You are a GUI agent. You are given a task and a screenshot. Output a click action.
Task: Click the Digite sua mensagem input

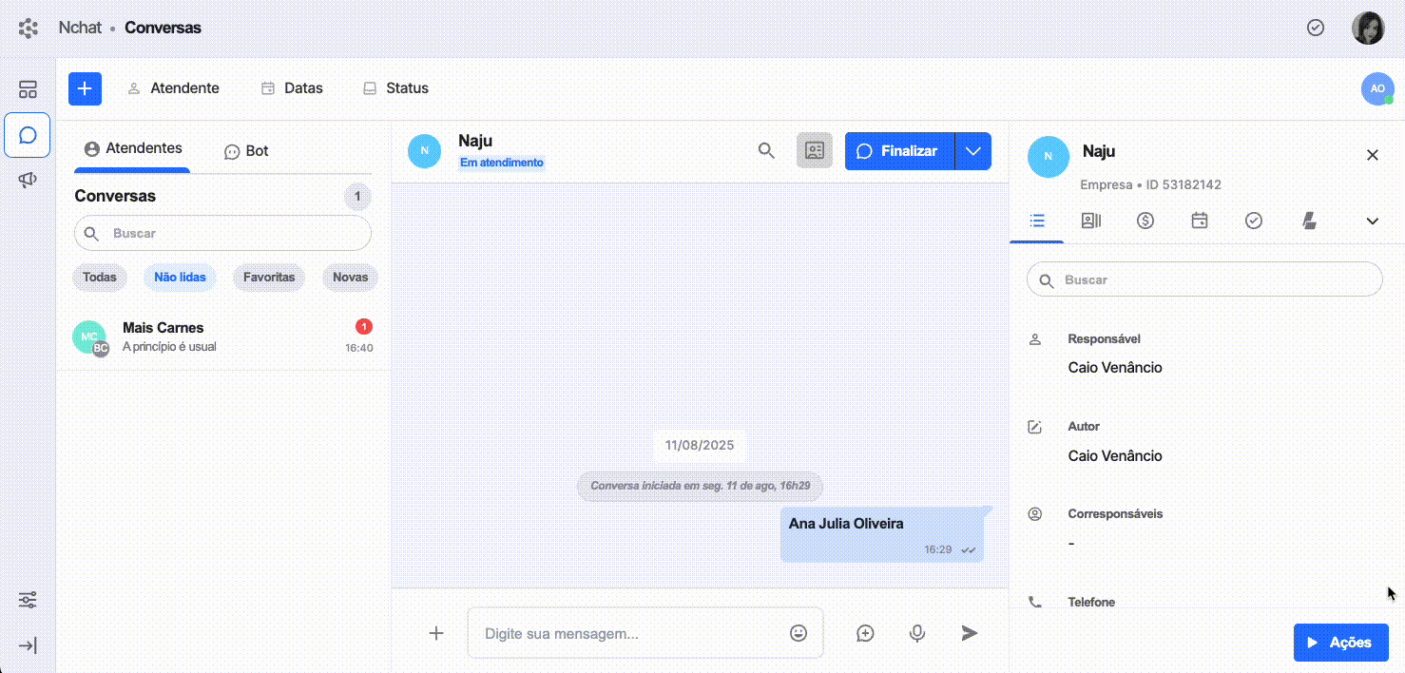click(645, 632)
